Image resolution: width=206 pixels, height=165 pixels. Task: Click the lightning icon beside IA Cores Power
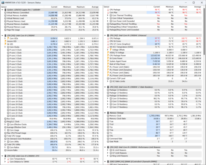pyautogui.click(x=108, y=58)
